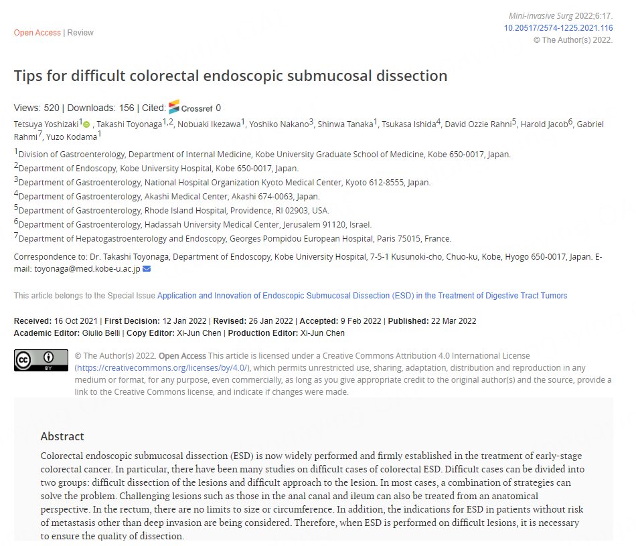Click author name Nobuaki Ikezawa
The image size is (636, 546).
209,124
